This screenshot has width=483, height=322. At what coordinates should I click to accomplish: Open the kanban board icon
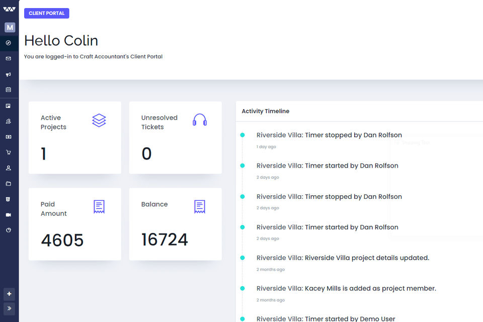pos(9,106)
